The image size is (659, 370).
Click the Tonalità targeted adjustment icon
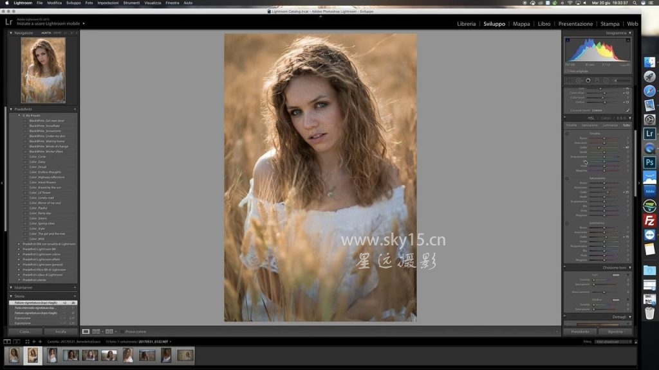coord(567,134)
